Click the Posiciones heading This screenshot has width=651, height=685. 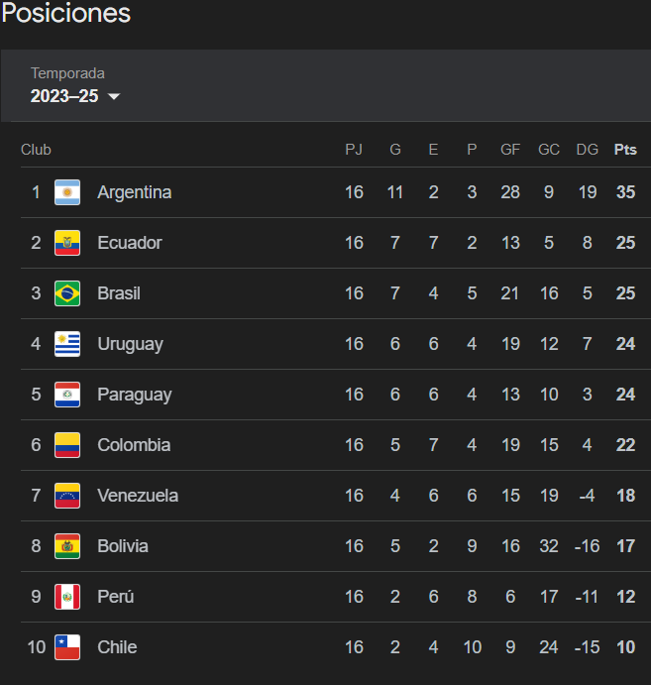[x=65, y=14]
